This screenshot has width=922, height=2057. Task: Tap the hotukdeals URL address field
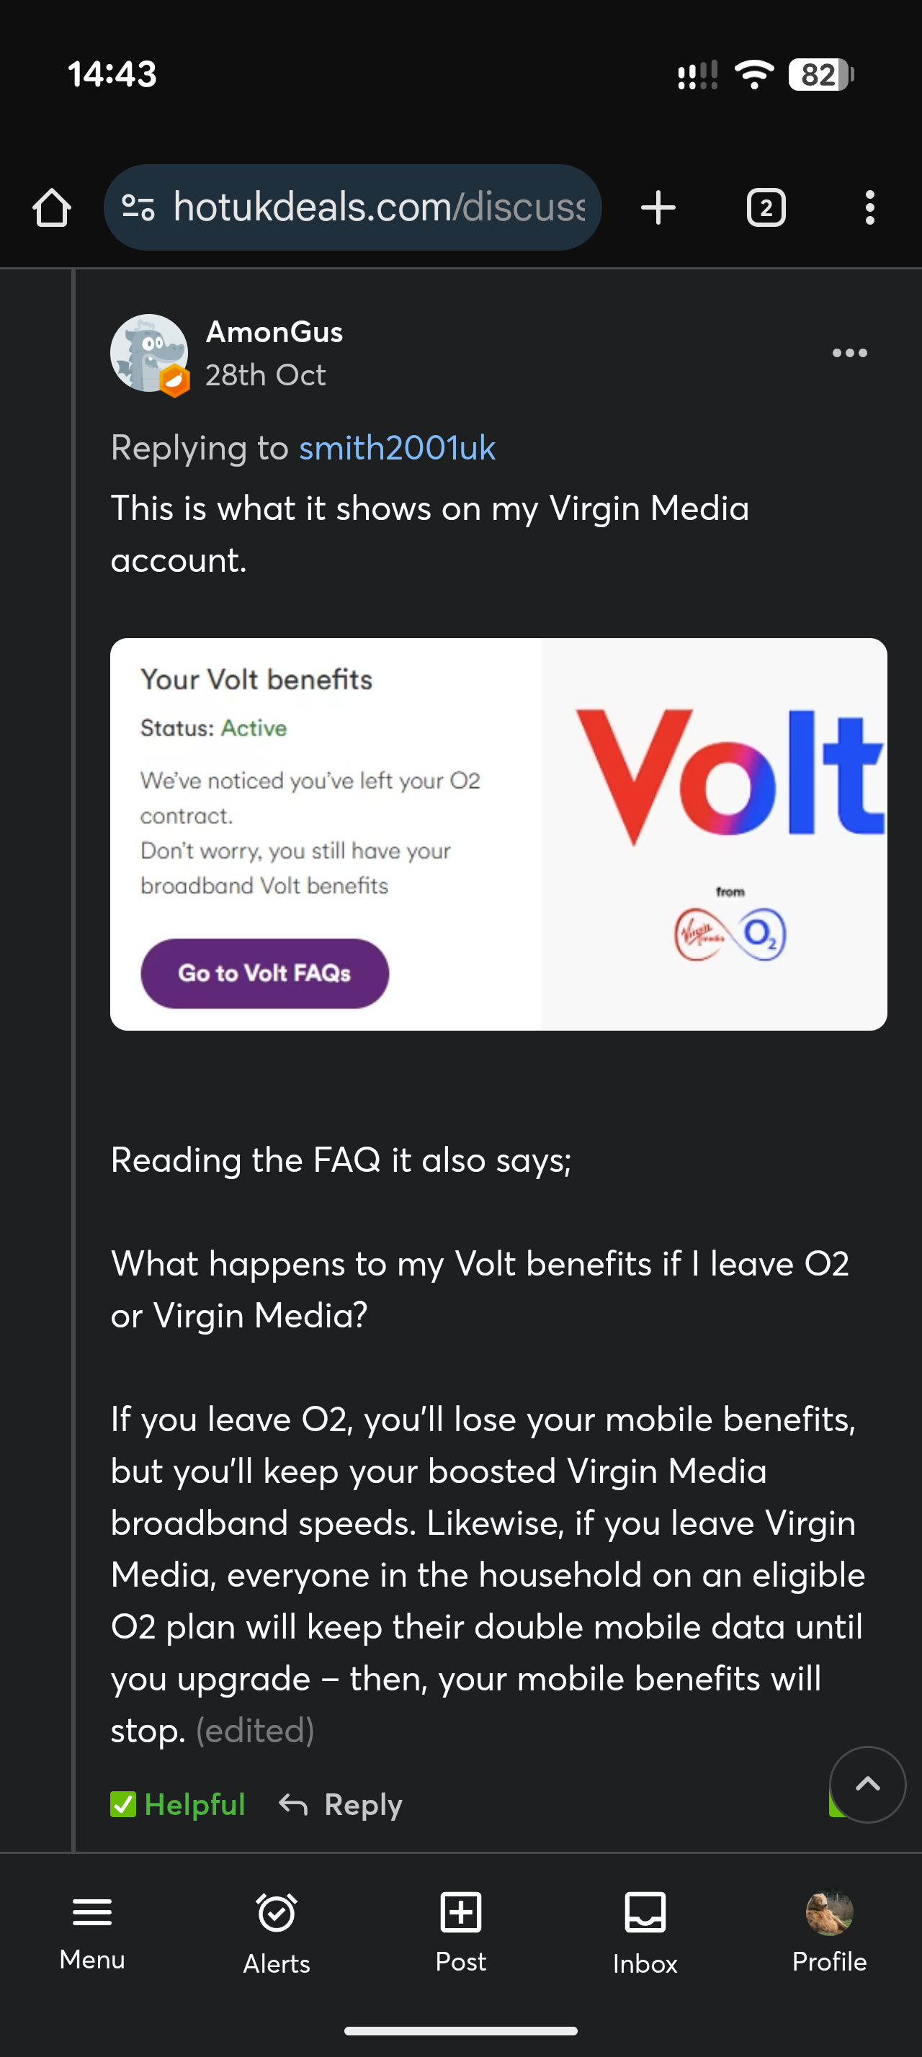379,207
